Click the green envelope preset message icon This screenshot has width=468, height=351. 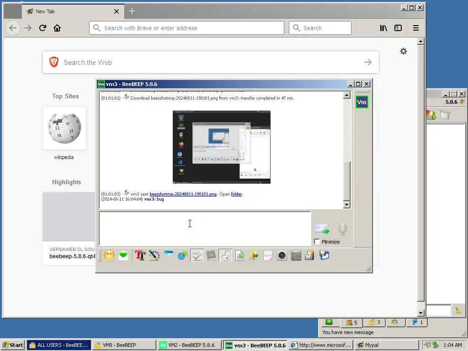coord(123,255)
